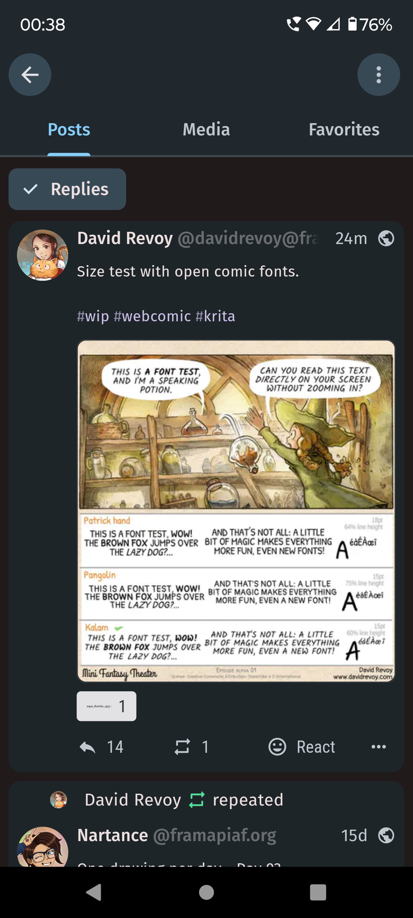Tap Android home circle button

click(x=206, y=892)
